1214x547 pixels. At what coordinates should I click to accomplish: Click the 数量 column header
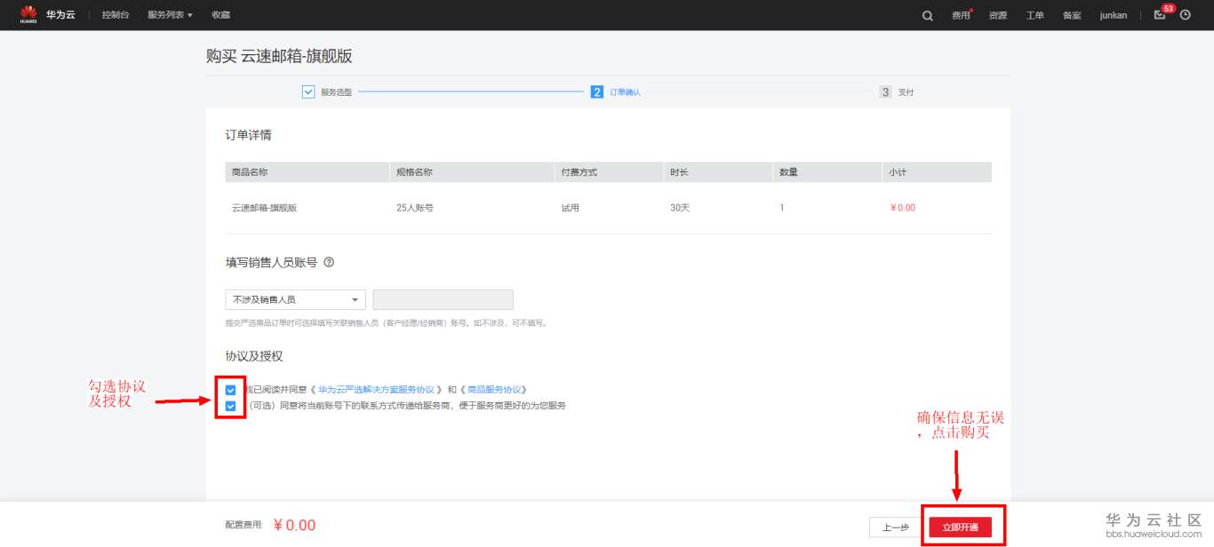pyautogui.click(x=789, y=172)
